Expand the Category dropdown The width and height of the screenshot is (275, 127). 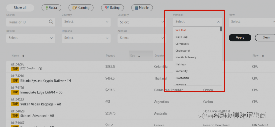(x=142, y=22)
